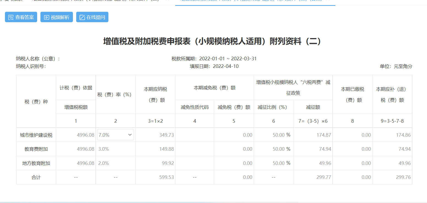Image resolution: width=427 pixels, height=203 pixels.
Task: Click the 49.96 减征额 in the 地方教育附加 row
Action: tap(325, 163)
